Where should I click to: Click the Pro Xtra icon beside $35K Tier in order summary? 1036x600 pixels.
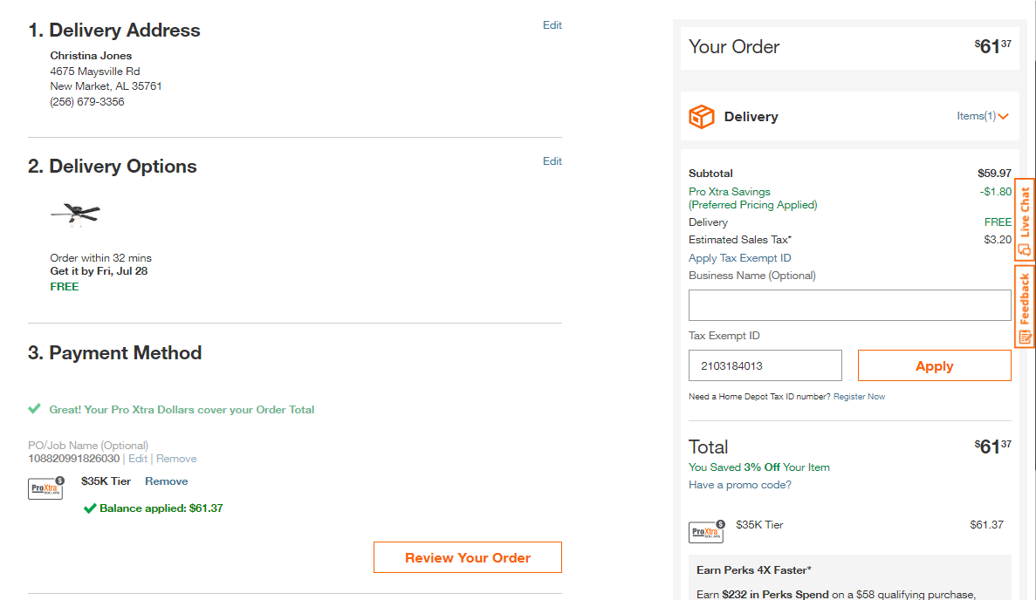click(706, 531)
